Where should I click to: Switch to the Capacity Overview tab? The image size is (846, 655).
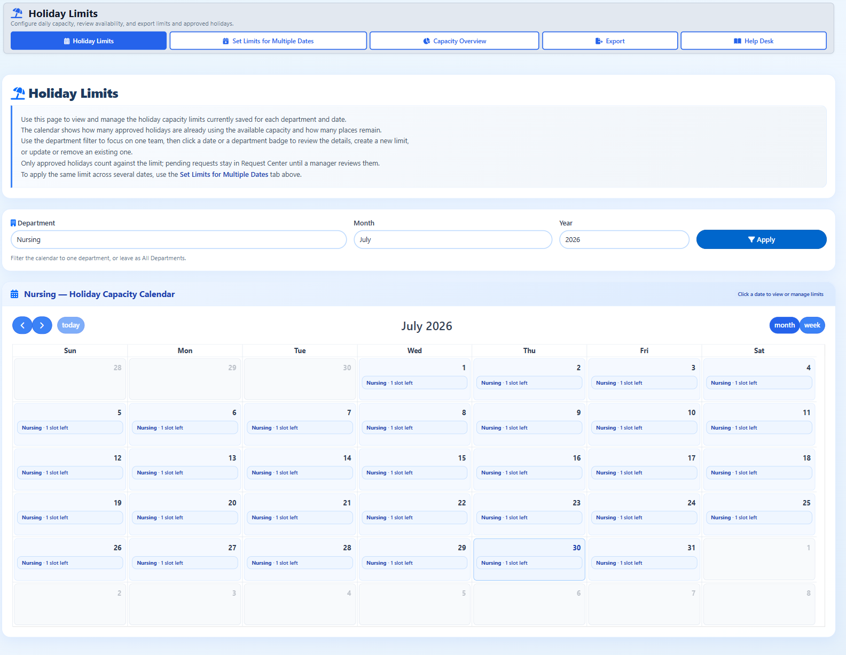[x=455, y=41]
